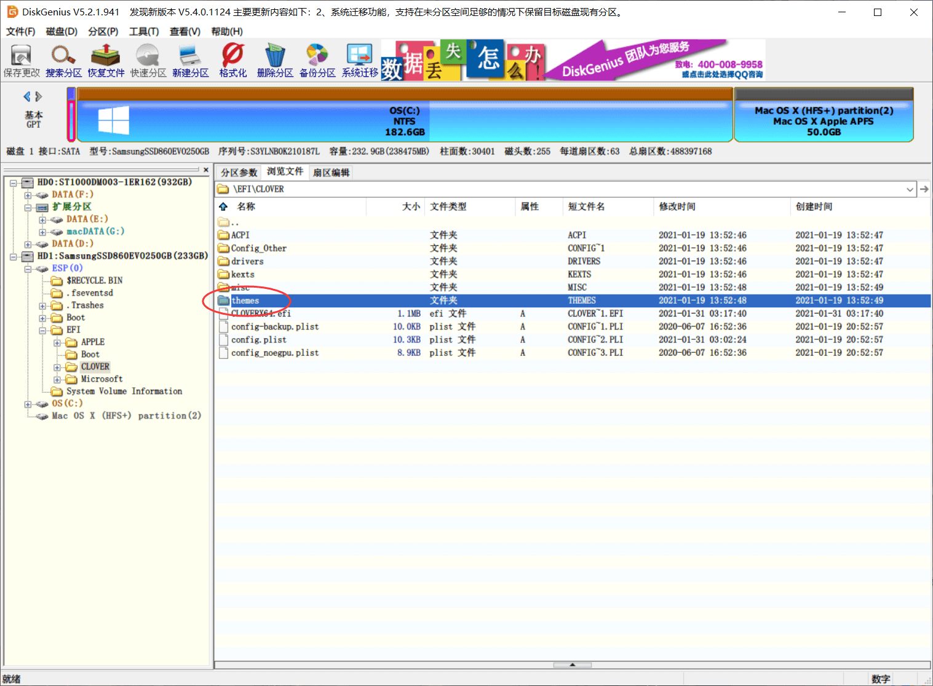Go to next disk with right arrow
Screen dimensions: 933x686
39,97
